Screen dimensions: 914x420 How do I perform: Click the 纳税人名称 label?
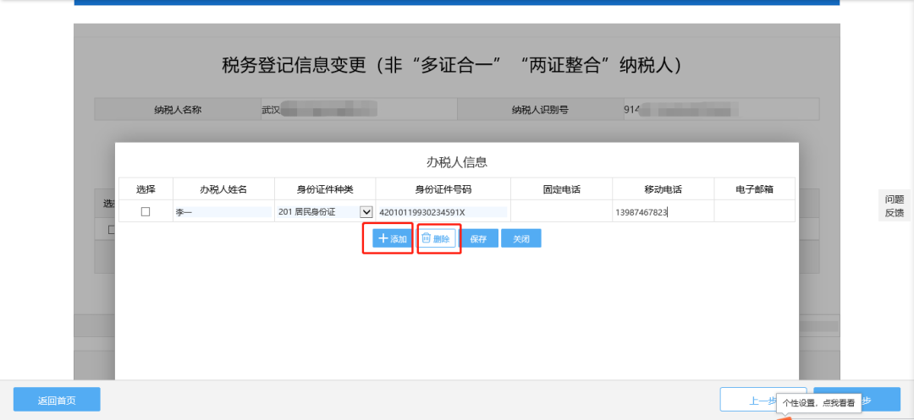[178, 109]
